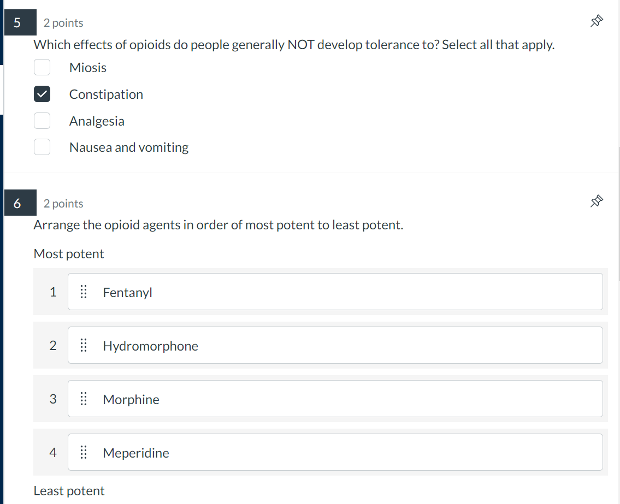Check the Nausea and vomiting checkbox

[42, 147]
